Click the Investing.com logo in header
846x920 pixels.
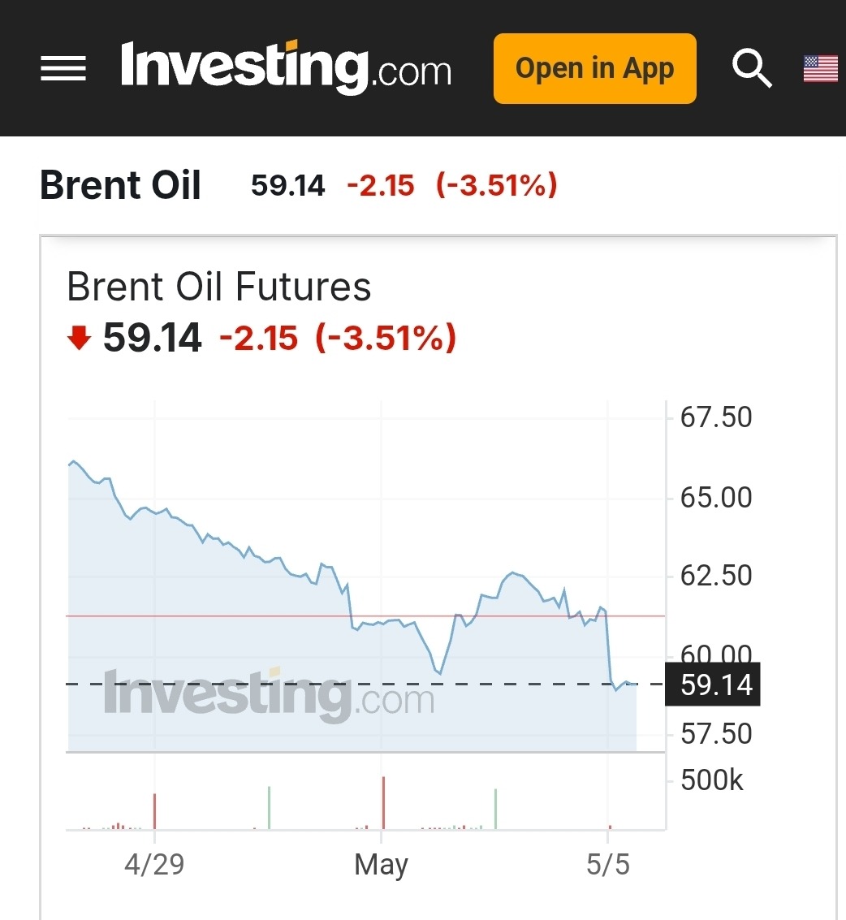tap(286, 67)
